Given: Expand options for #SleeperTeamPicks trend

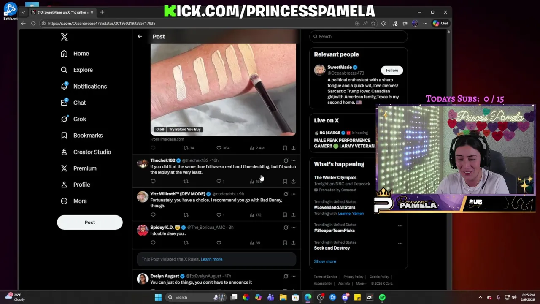Looking at the screenshot, I should click(400, 225).
